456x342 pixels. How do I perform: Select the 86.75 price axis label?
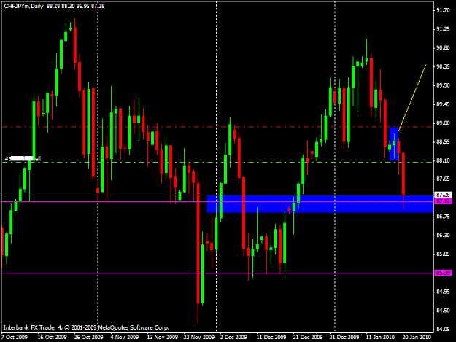pyautogui.click(x=443, y=217)
